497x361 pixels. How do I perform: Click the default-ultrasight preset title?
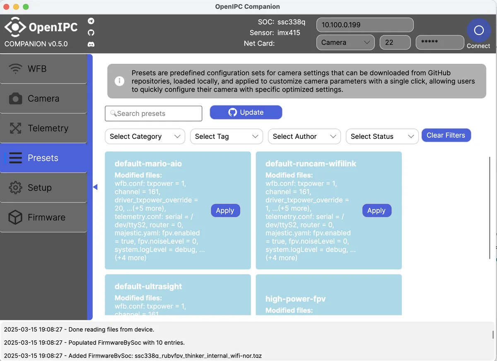tap(148, 286)
